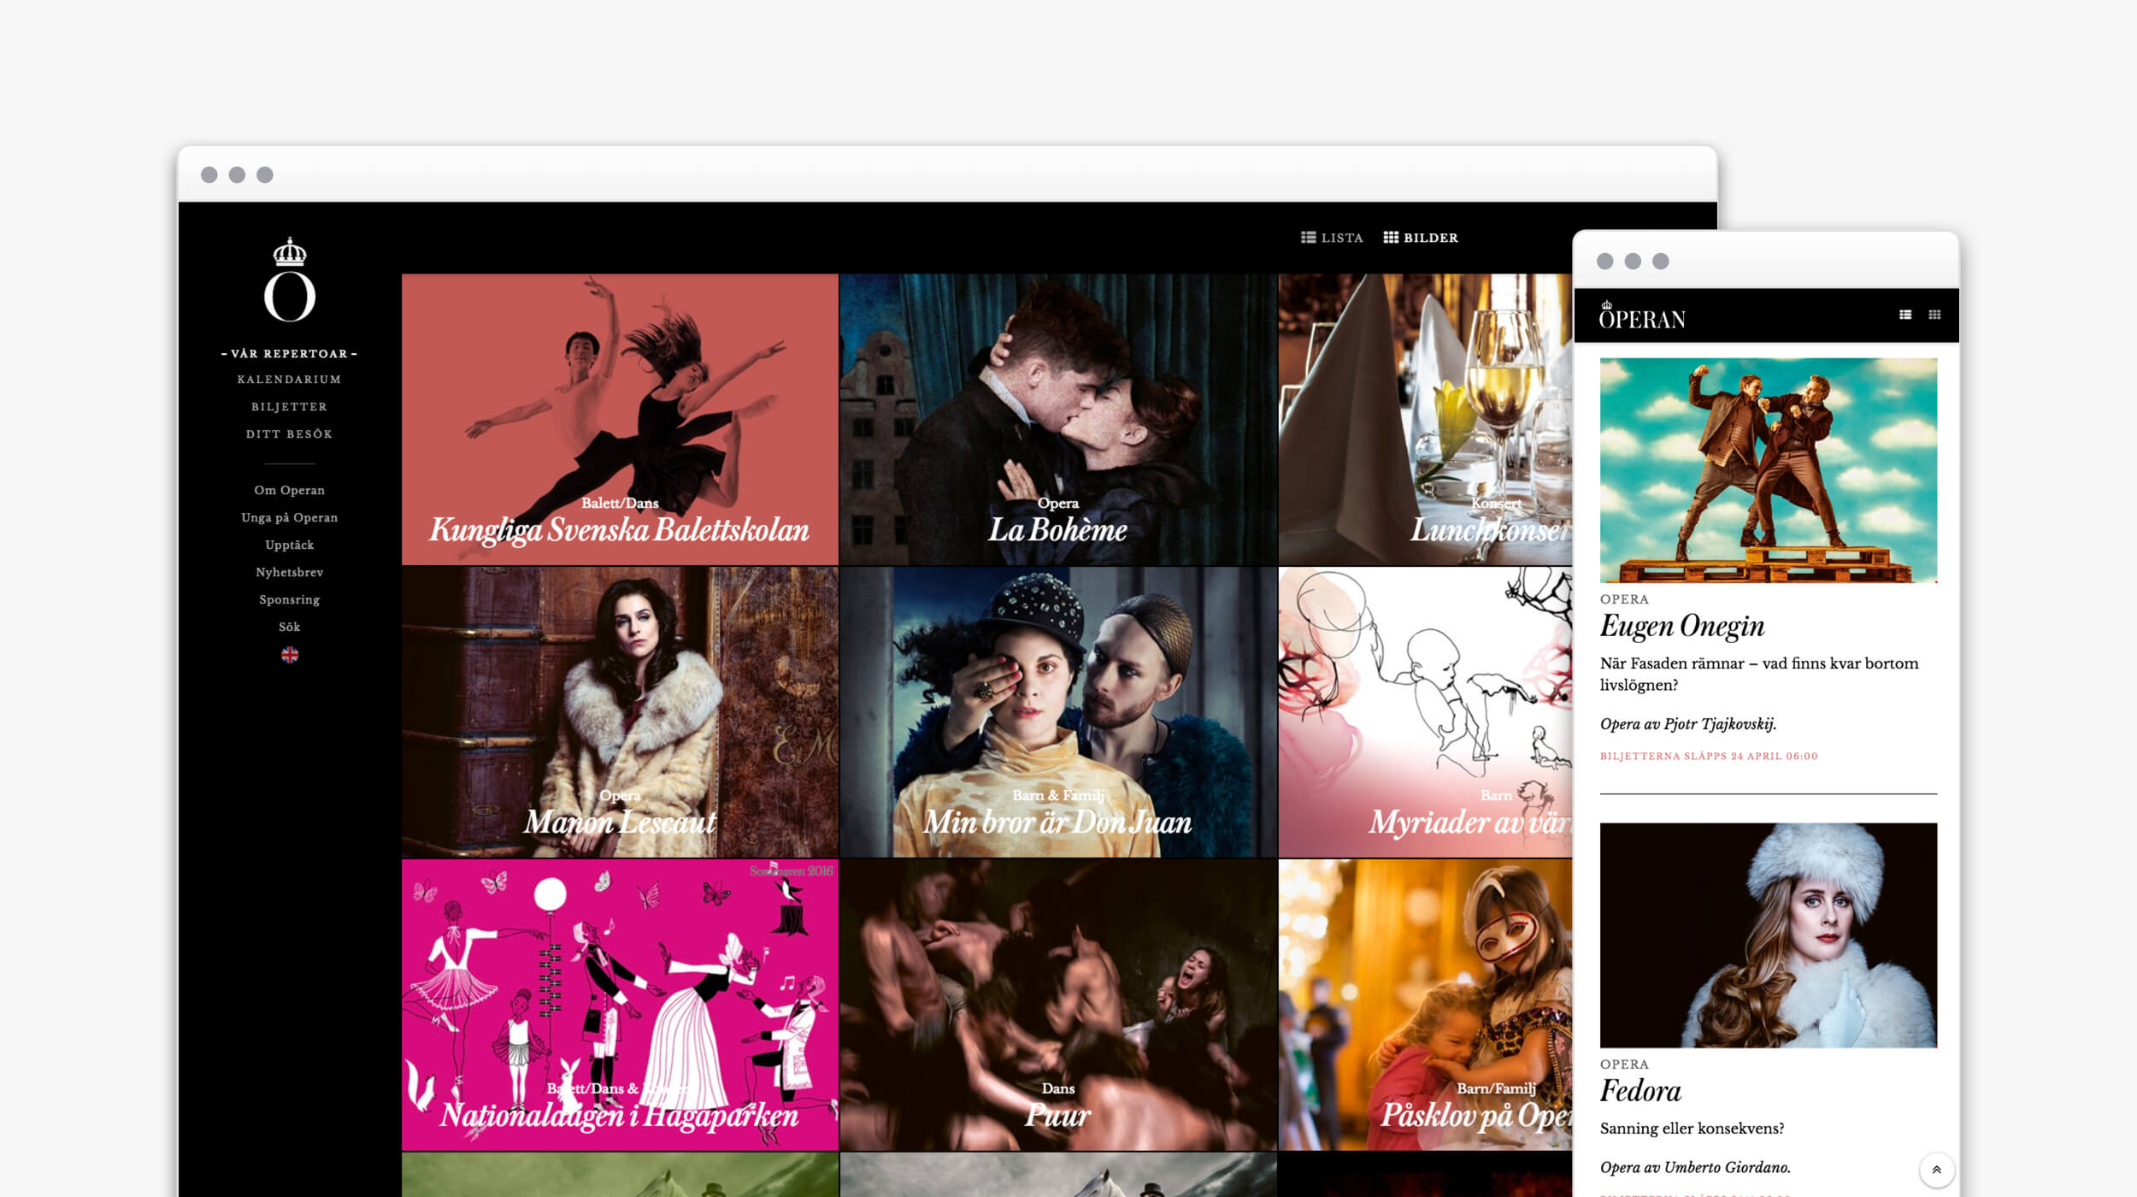Open the Om Operan link

pos(289,490)
